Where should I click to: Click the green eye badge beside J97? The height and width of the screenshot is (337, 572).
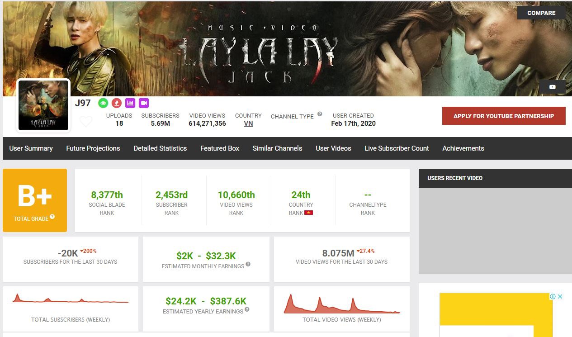click(104, 103)
